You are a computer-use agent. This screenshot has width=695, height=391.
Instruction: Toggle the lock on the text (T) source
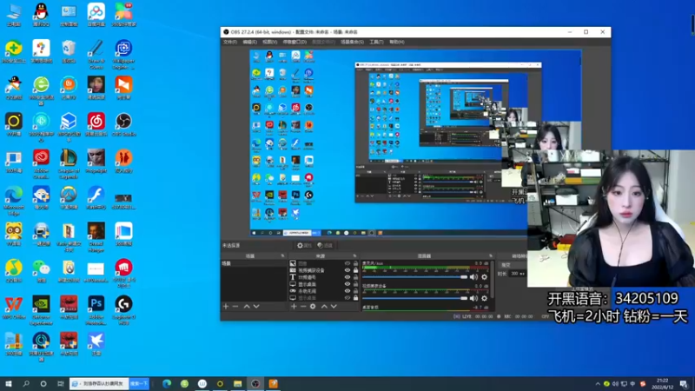pyautogui.click(x=355, y=277)
